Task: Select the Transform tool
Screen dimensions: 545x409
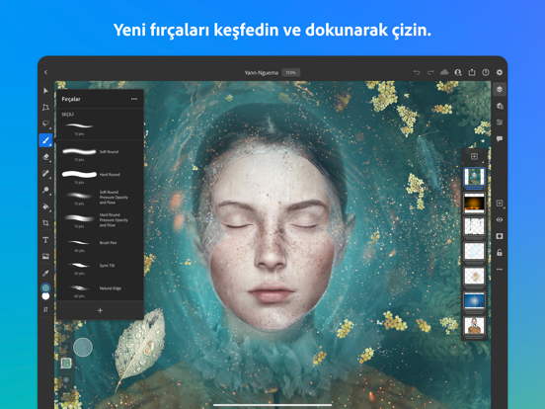Action: 45,107
